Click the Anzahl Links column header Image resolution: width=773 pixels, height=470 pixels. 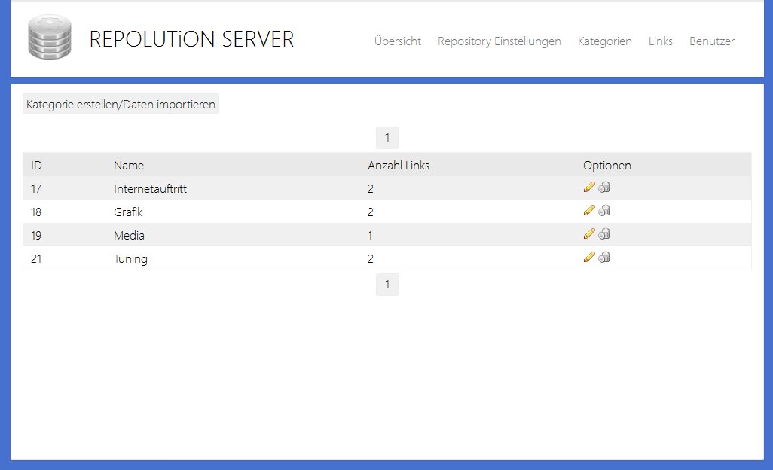pos(398,165)
